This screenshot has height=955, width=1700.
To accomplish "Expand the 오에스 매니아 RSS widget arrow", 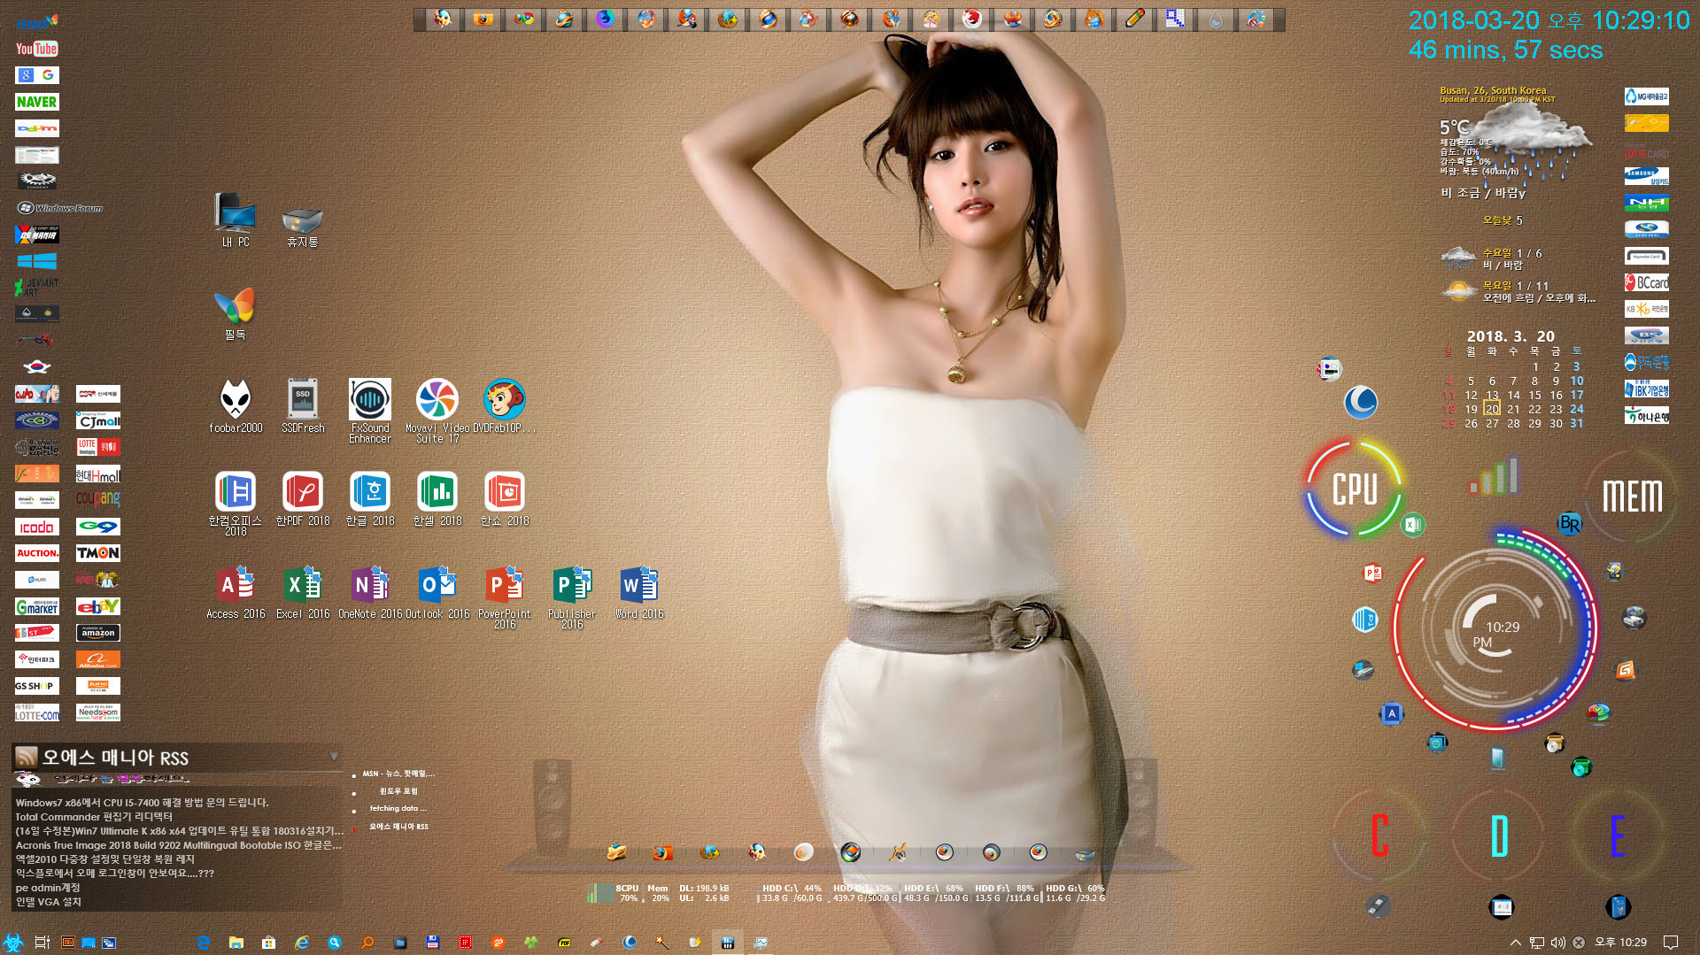I will 334,756.
